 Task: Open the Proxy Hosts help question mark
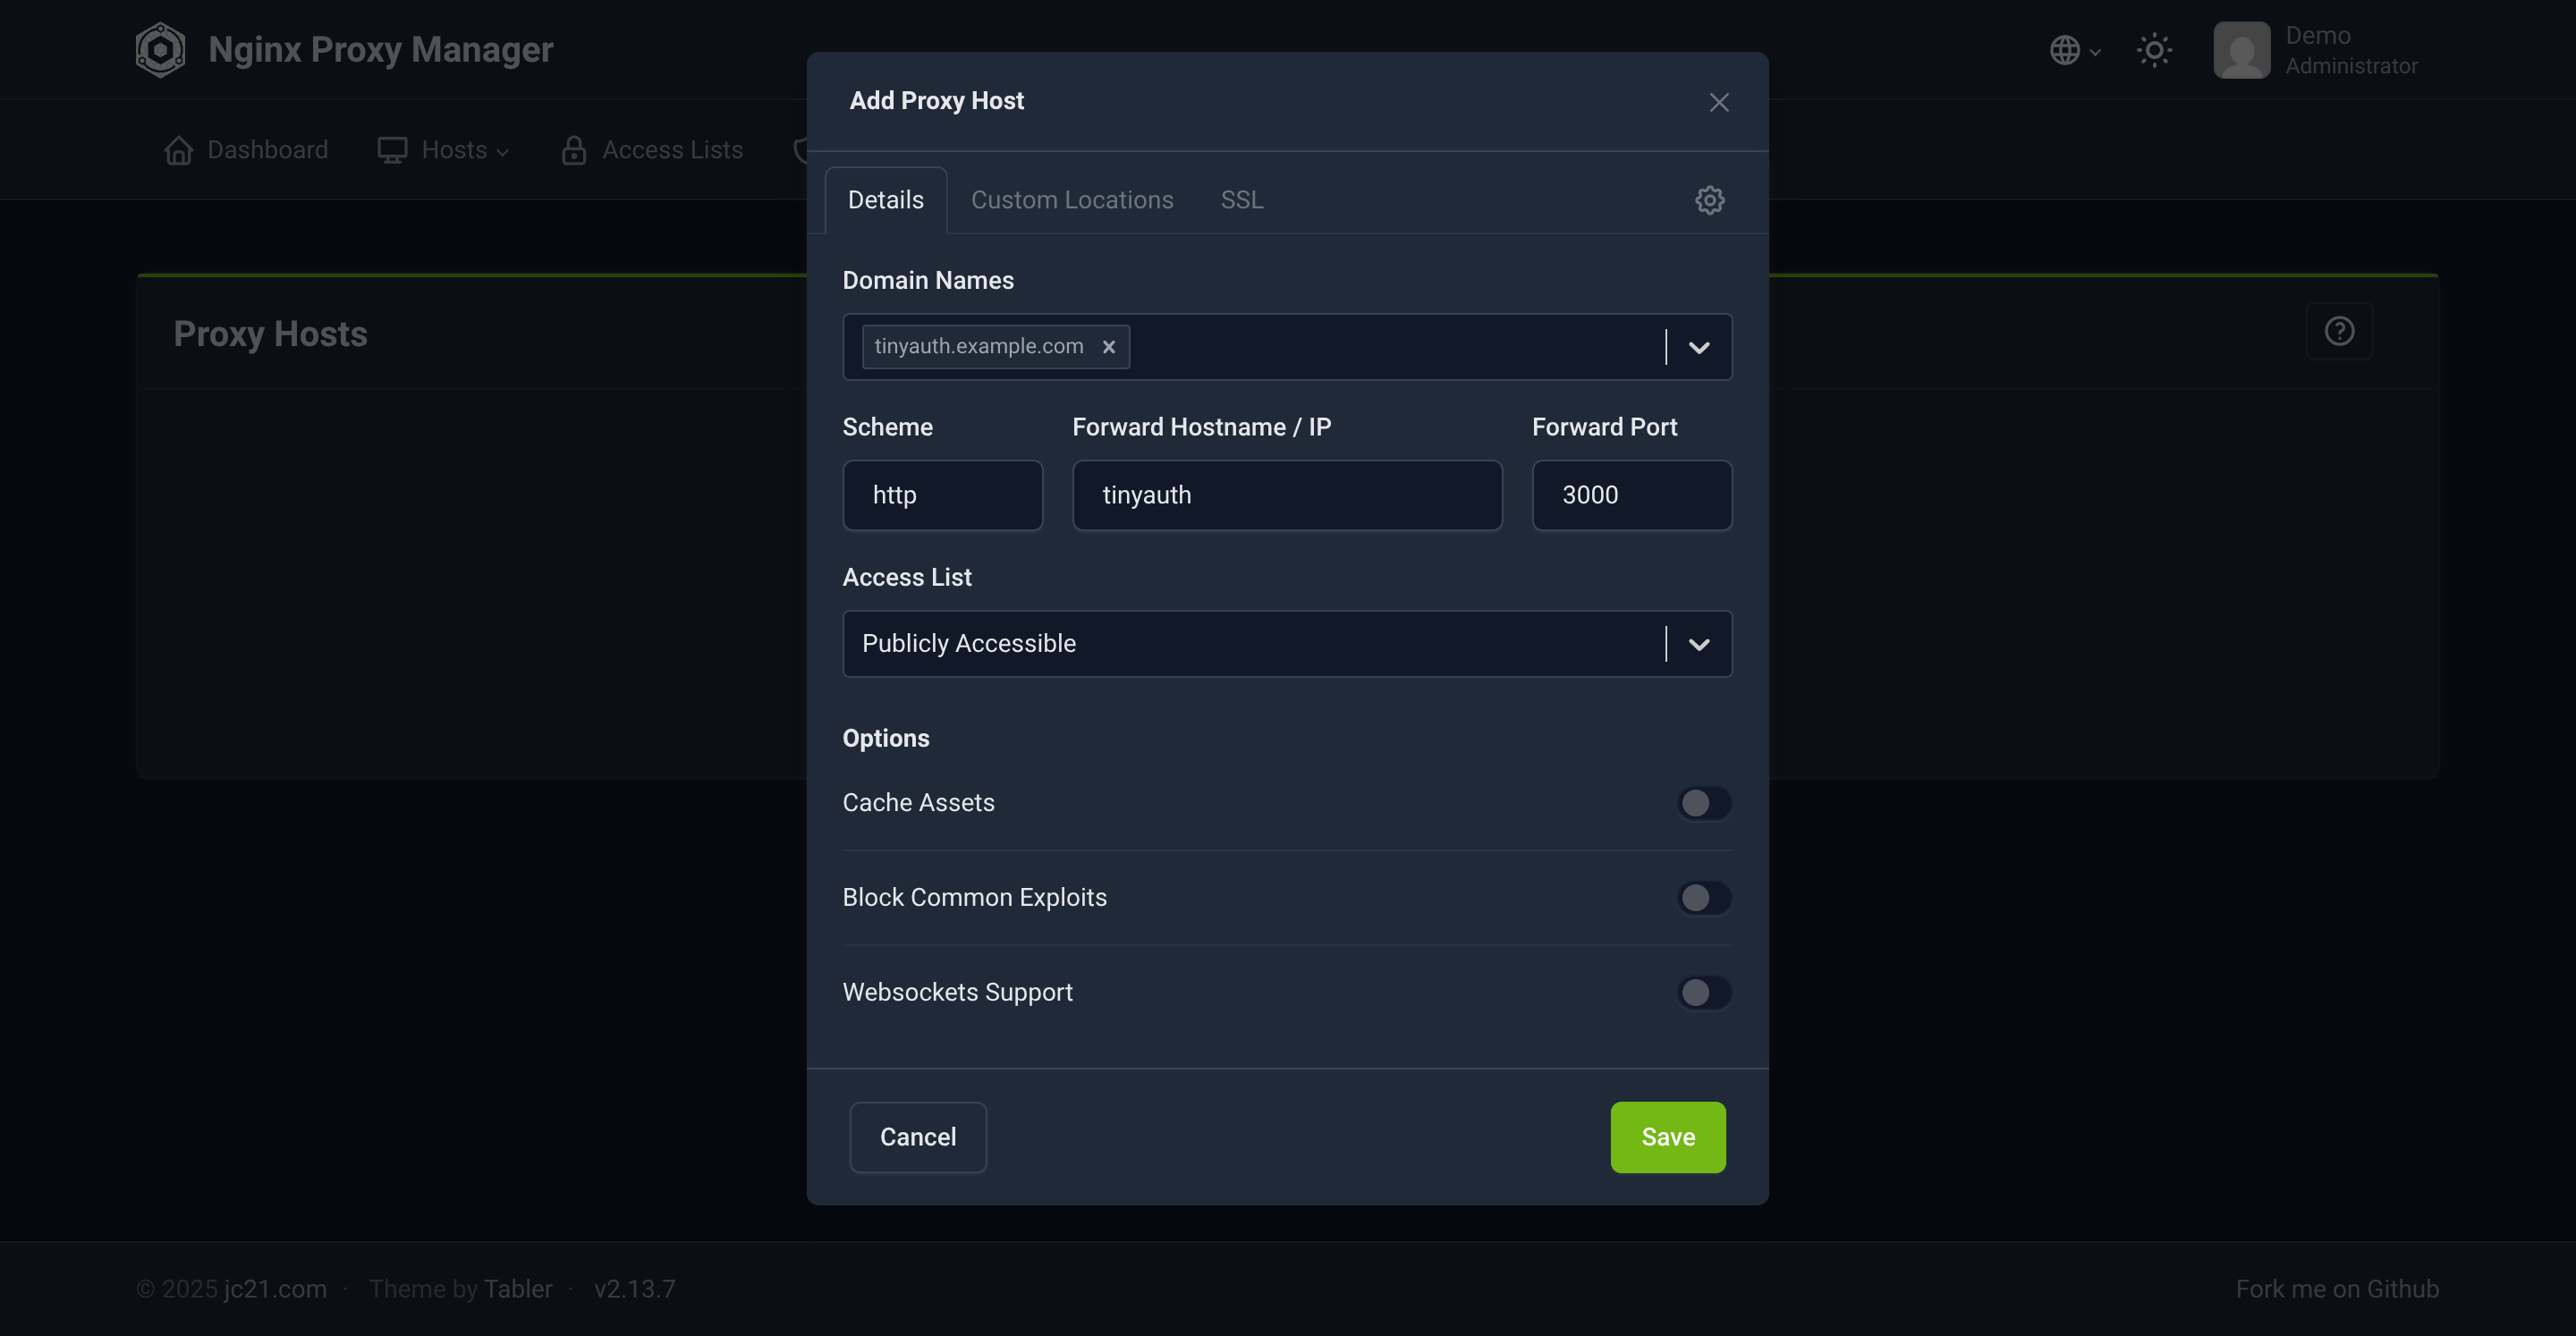(x=2339, y=331)
